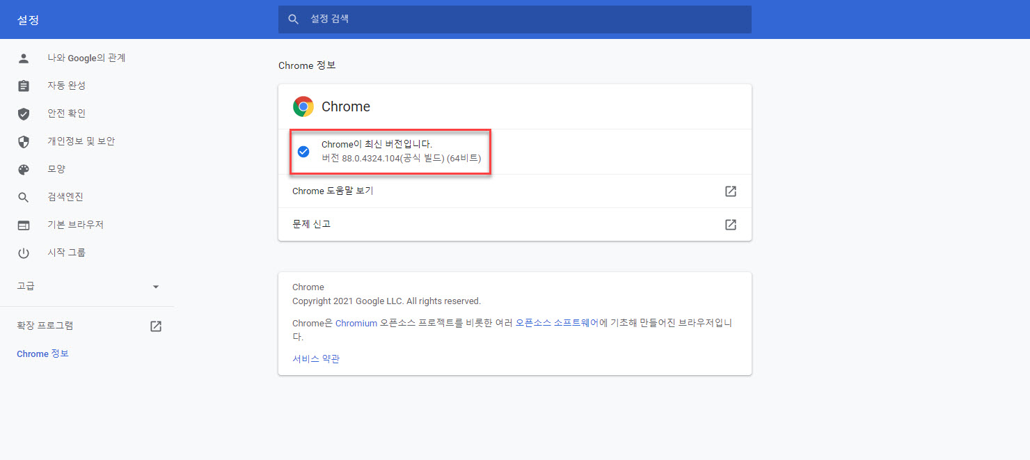This screenshot has height=460, width=1030.
Task: Click the search magnifier icon in the top bar
Action: (x=294, y=19)
